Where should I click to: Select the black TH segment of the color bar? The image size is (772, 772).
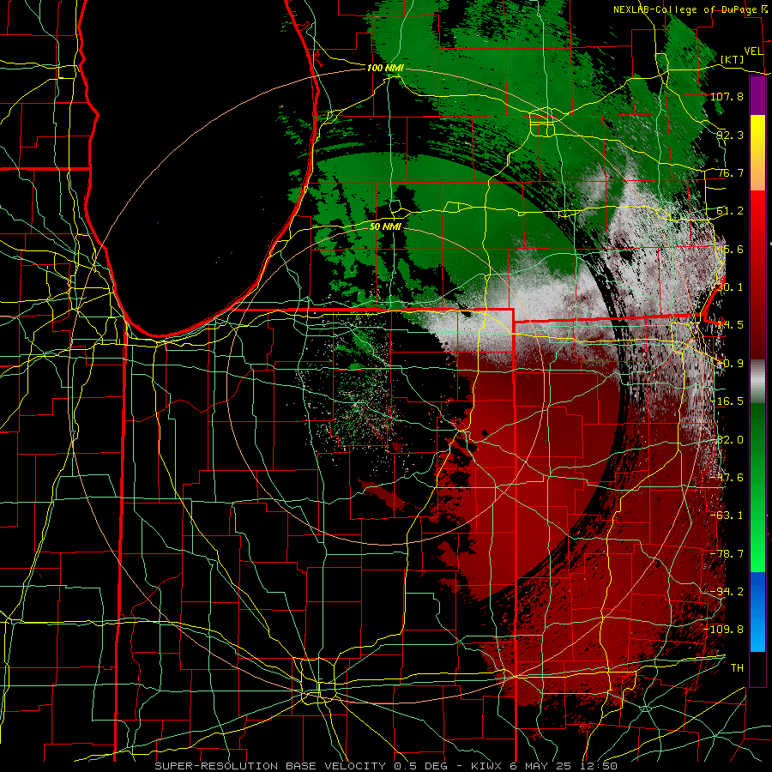[757, 669]
